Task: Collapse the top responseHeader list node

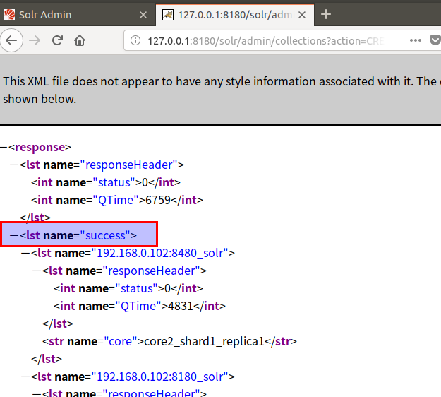Action: [x=14, y=165]
